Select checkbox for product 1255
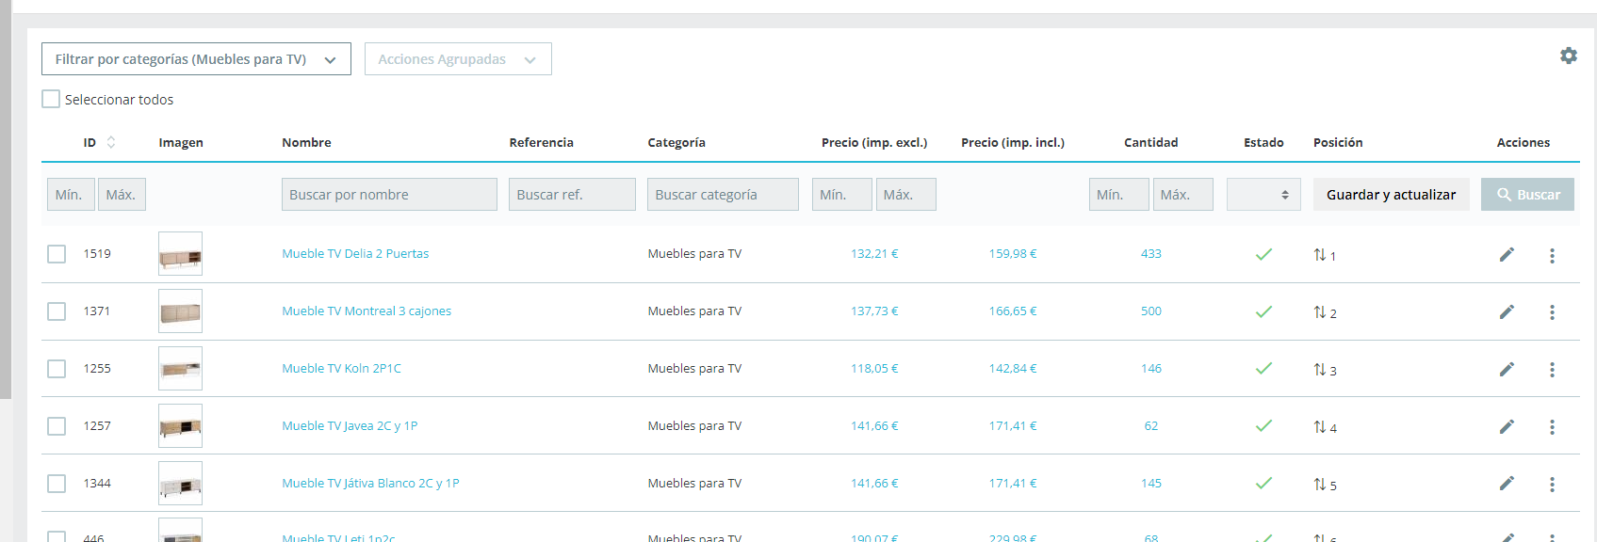Viewport: 1597px width, 542px height. pos(57,369)
